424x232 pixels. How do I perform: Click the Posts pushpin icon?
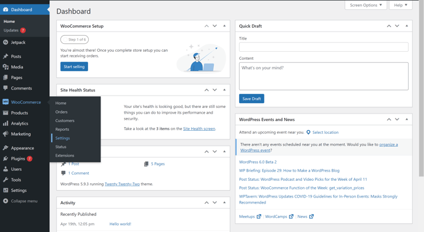tap(6, 56)
